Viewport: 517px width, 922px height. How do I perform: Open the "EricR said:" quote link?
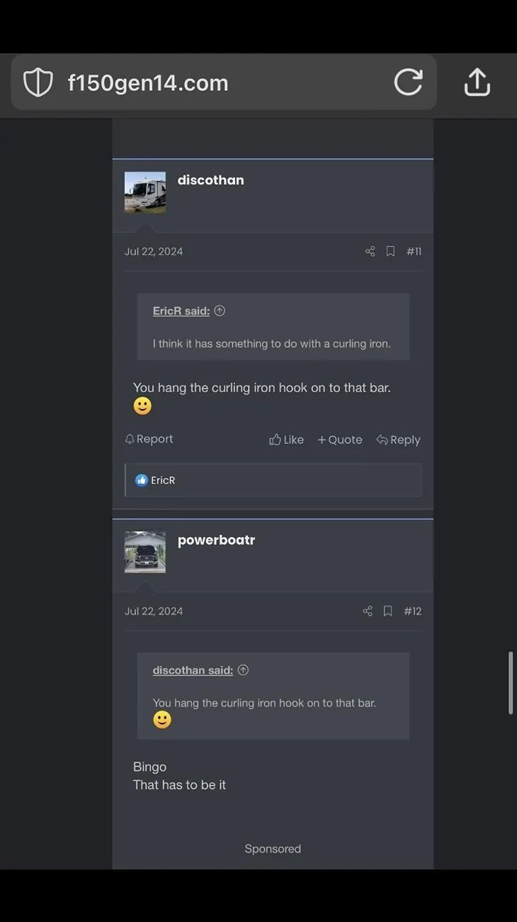tap(181, 311)
